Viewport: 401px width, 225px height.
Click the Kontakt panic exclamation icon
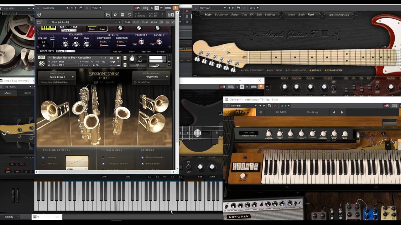pos(163,15)
